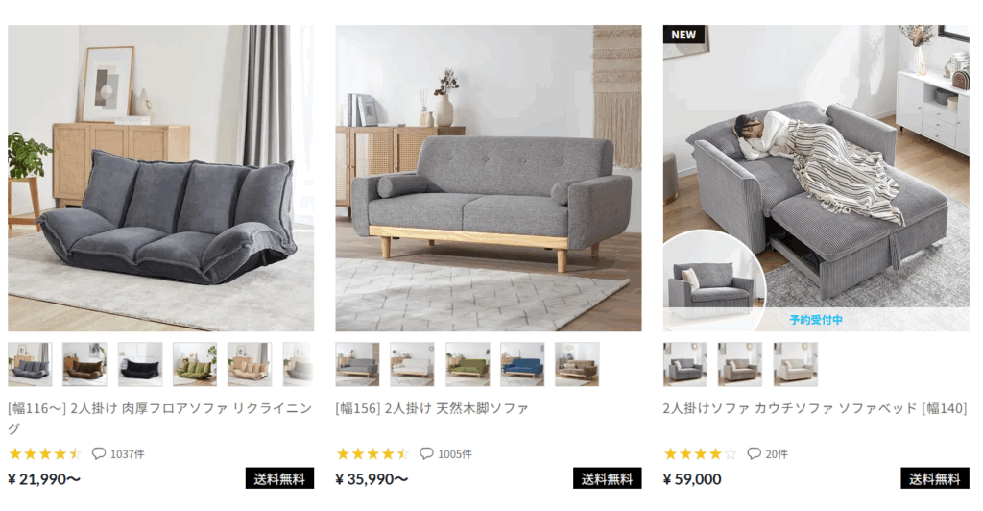Open the 天然木脚ソファ product title link
Viewport: 983px width, 511px height.
point(432,408)
